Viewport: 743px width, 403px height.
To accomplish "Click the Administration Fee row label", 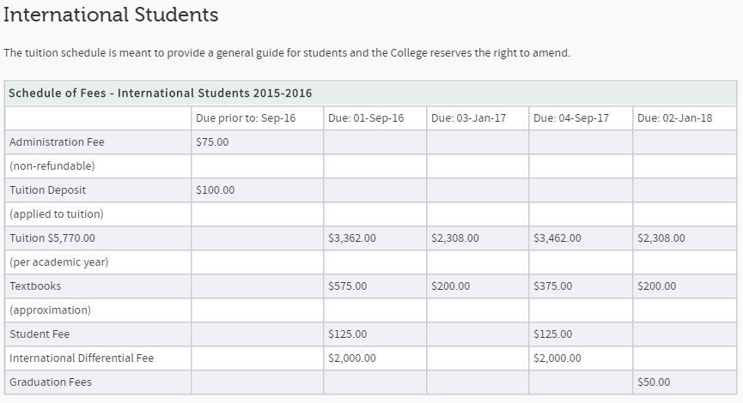I will coord(57,142).
